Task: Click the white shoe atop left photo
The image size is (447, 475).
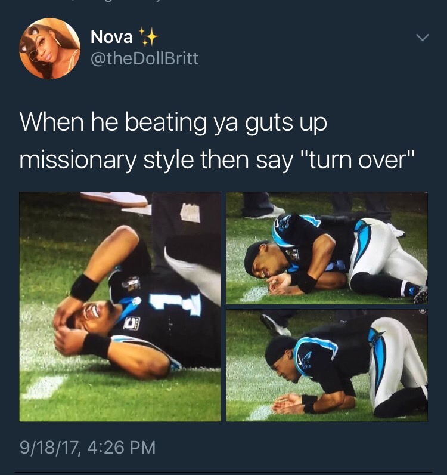Action: [114, 199]
